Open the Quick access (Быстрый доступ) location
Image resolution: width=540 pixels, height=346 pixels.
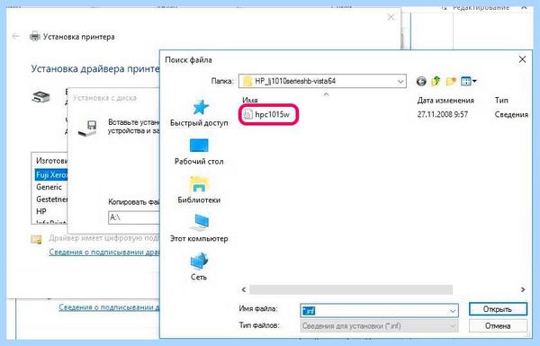pos(199,113)
